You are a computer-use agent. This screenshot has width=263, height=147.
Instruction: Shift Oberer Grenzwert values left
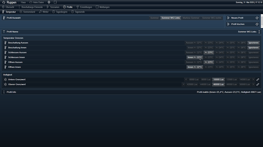[183, 85]
